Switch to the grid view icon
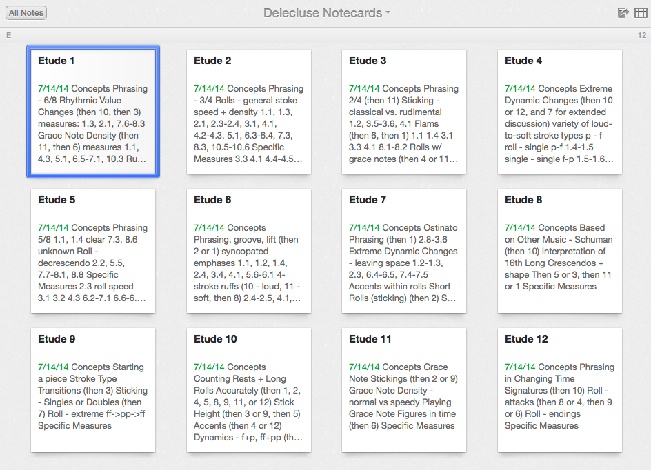 click(641, 13)
